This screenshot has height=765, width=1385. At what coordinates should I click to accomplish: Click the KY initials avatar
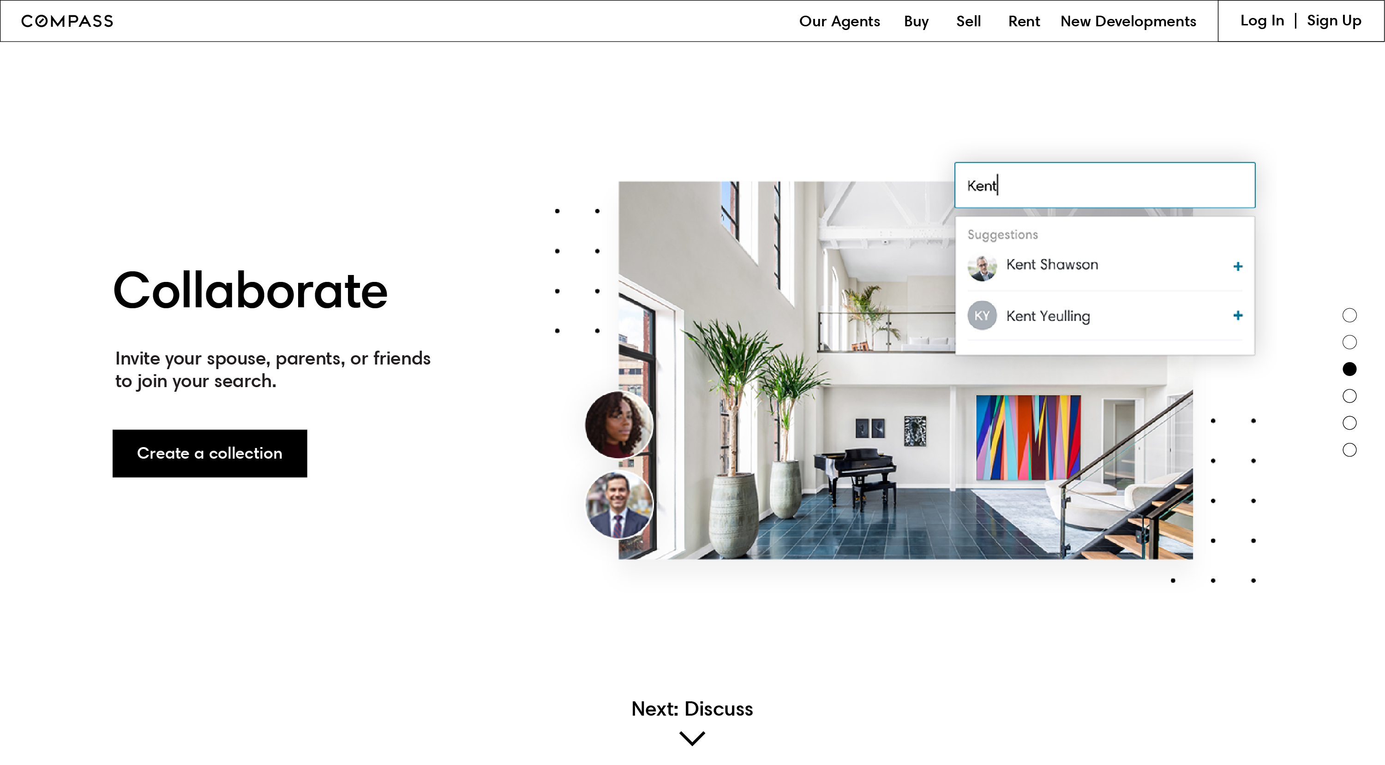[x=982, y=316]
